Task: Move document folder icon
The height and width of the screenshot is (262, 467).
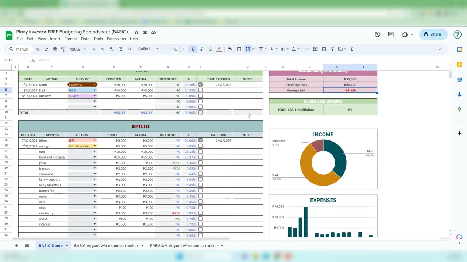Action: tap(145, 32)
